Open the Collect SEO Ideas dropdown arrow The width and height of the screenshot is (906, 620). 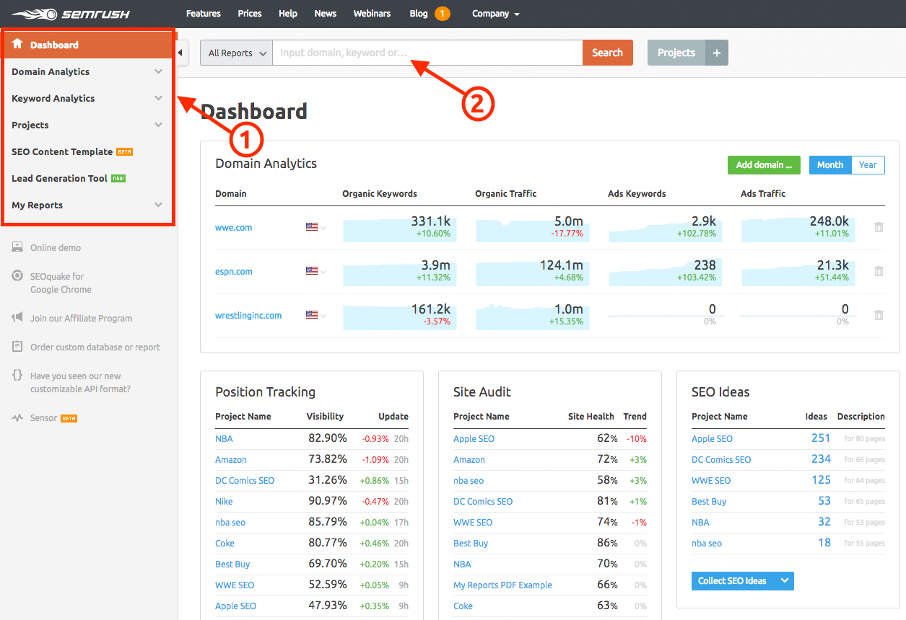(x=785, y=581)
